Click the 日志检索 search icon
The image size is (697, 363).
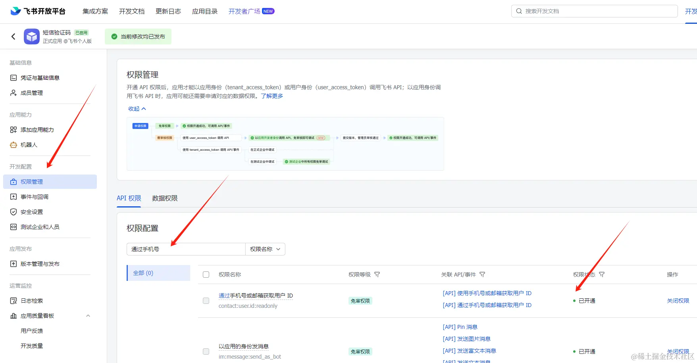click(13, 301)
